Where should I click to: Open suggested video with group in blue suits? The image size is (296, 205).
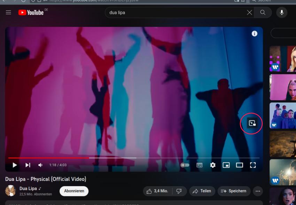[283, 116]
